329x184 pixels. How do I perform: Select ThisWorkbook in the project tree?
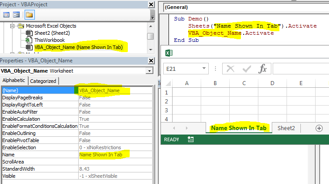[x=50, y=40]
